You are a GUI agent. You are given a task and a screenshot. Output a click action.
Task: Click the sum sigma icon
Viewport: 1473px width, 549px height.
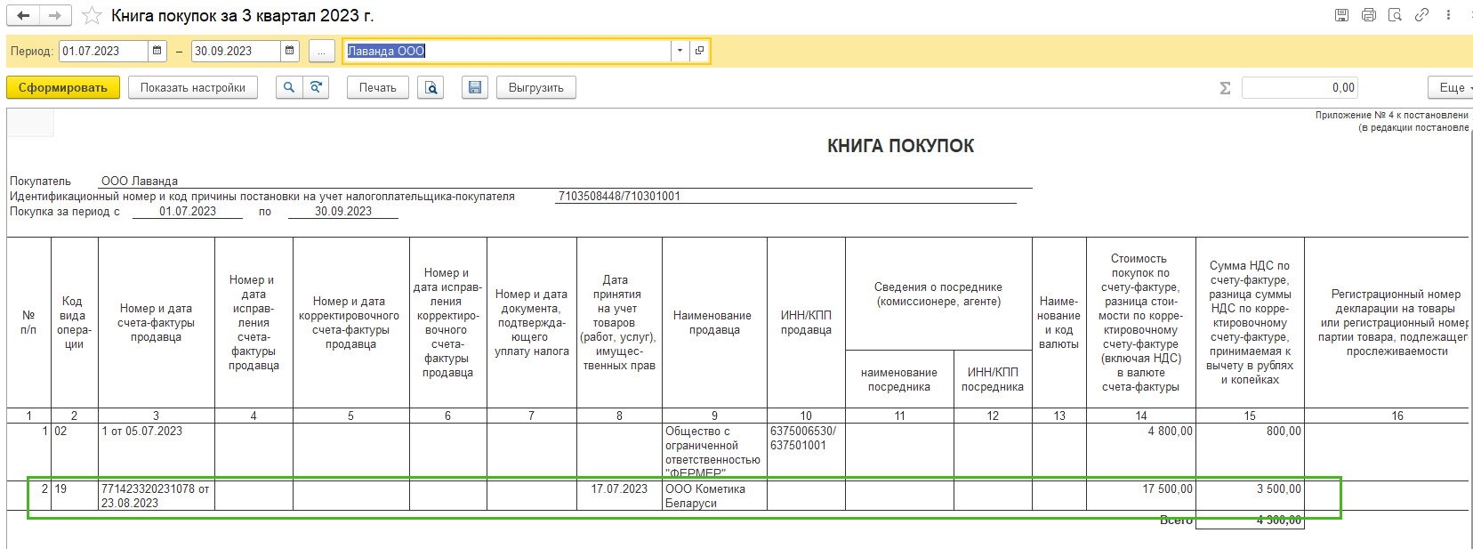1225,88
